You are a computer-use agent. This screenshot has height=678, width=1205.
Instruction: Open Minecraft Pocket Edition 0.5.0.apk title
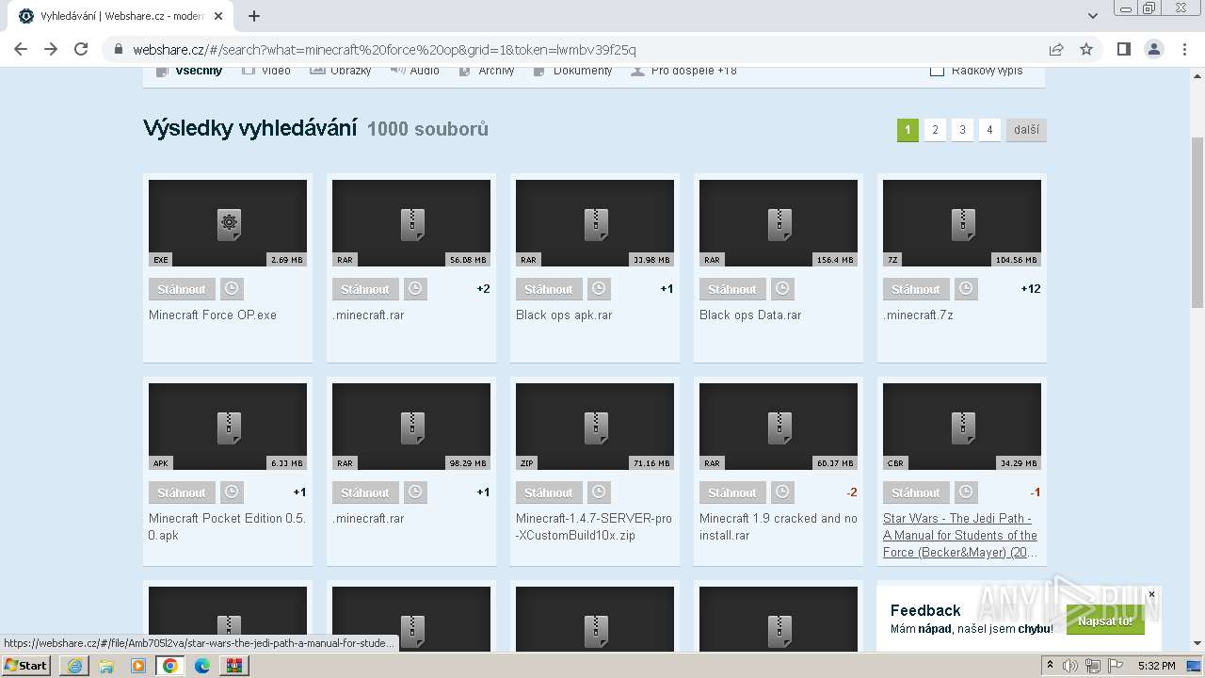tap(227, 526)
